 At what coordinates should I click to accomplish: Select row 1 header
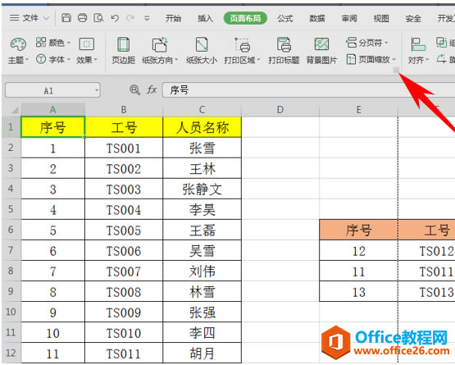(x=11, y=127)
